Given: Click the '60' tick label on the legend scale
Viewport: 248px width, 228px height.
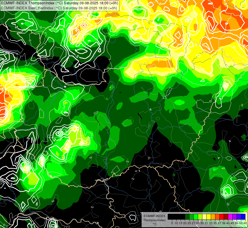Looking at the screenshot, I should tap(245, 223).
